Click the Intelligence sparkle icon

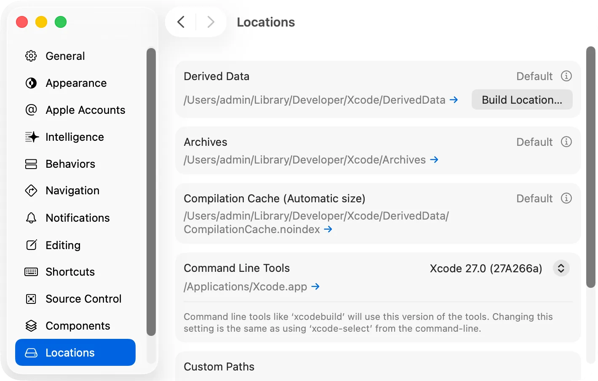point(32,137)
